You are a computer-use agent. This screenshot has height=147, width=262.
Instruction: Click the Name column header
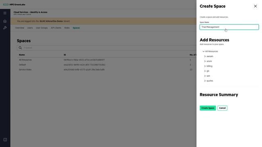pos(22,55)
